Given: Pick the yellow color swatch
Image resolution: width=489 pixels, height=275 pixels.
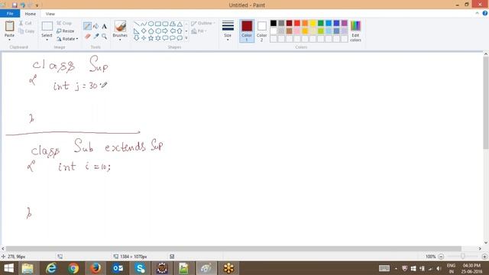Looking at the screenshot, I should click(313, 23).
